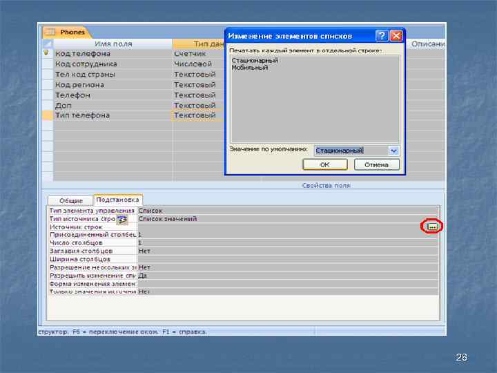Click the default value field showing Стационарный
The height and width of the screenshot is (373, 497).
[x=351, y=151]
